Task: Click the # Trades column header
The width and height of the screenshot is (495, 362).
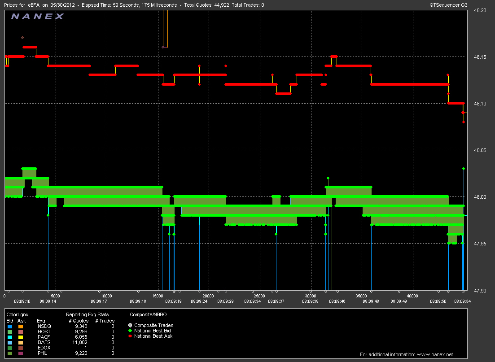Action: 105,321
